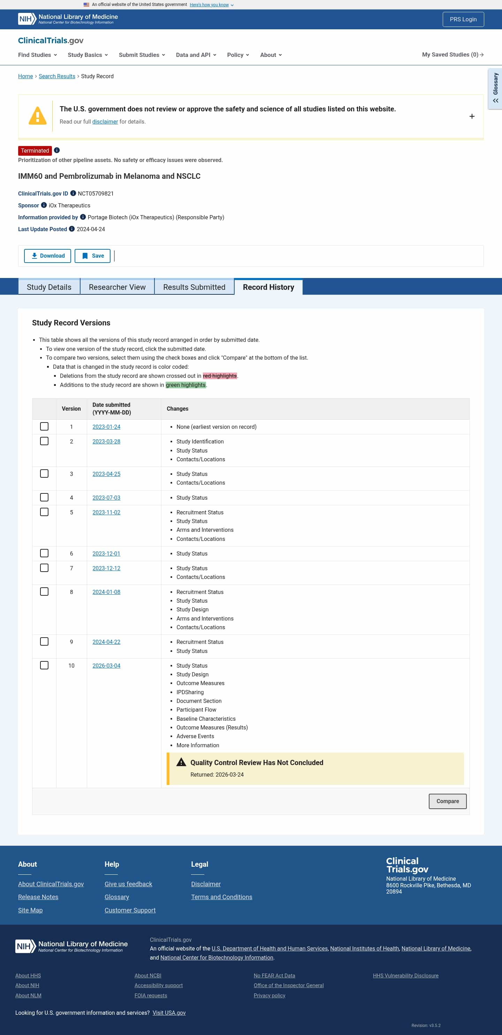The width and height of the screenshot is (502, 1035).
Task: Open My Saved Studies (0)
Action: click(452, 54)
